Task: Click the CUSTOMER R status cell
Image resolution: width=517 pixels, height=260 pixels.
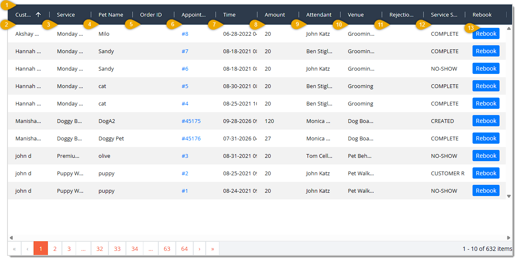Action: 448,173
